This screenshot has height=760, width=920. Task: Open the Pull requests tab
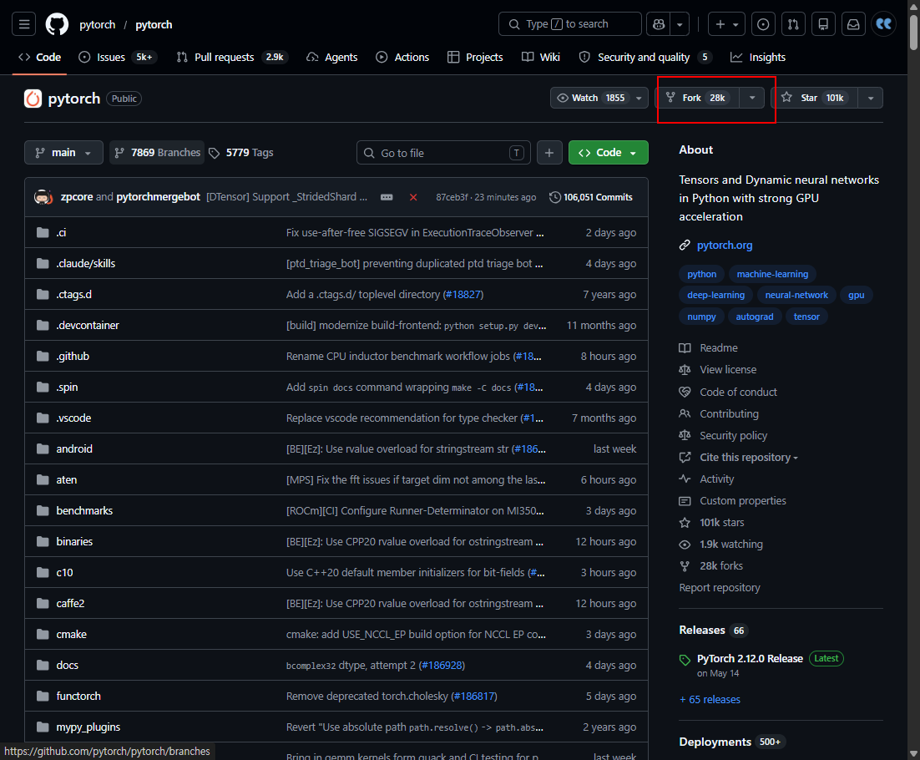pyautogui.click(x=232, y=57)
